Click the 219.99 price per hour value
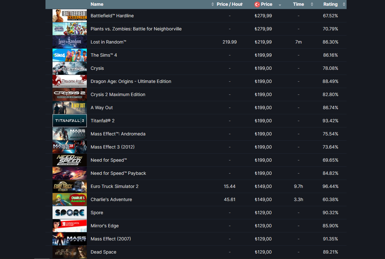Viewport: 385px width, 259px height. pyautogui.click(x=230, y=42)
